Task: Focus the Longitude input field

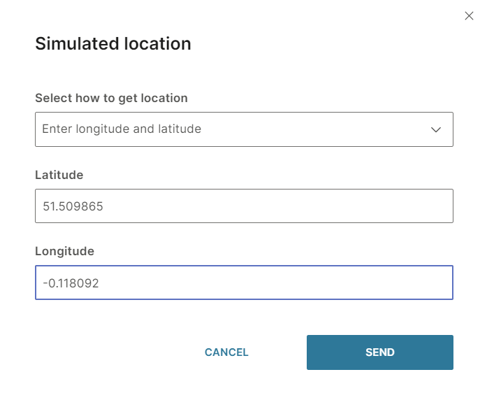Action: tap(244, 283)
